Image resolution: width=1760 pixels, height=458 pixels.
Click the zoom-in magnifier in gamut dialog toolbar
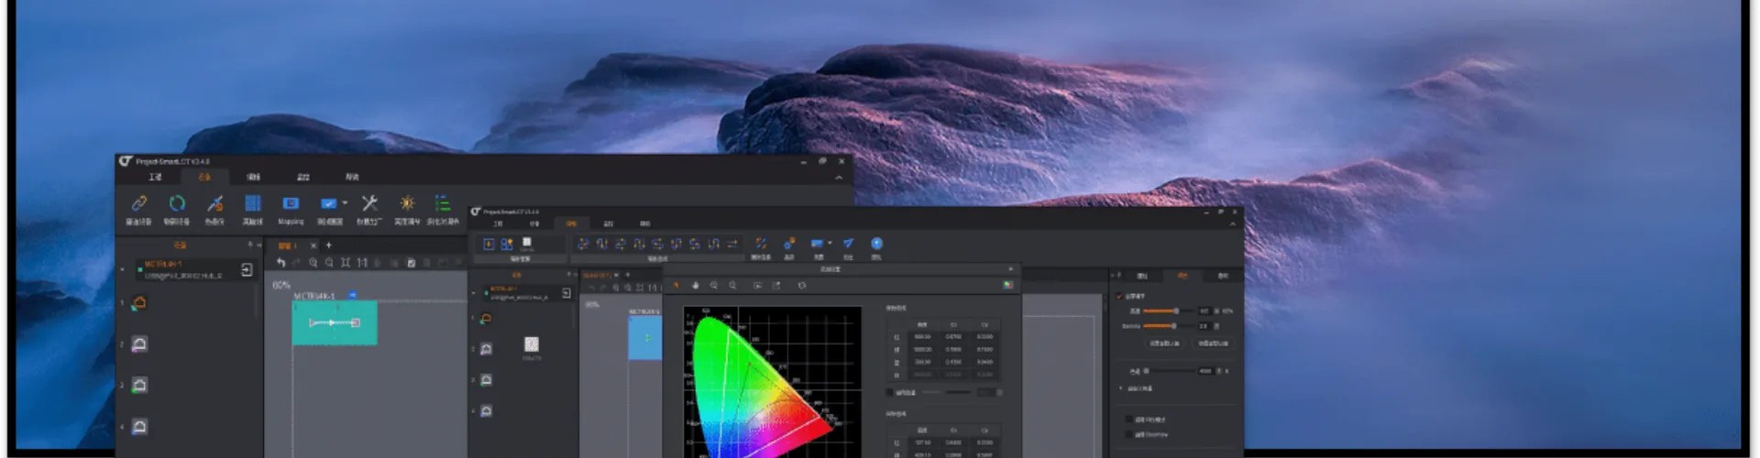click(714, 286)
